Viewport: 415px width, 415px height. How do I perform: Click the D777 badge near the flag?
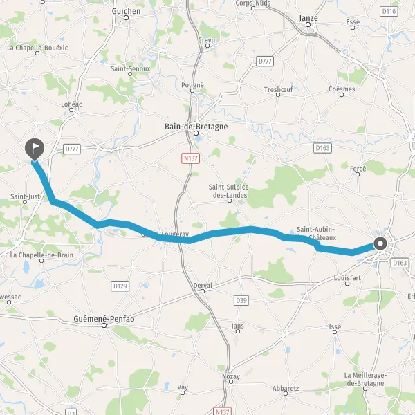[72, 149]
